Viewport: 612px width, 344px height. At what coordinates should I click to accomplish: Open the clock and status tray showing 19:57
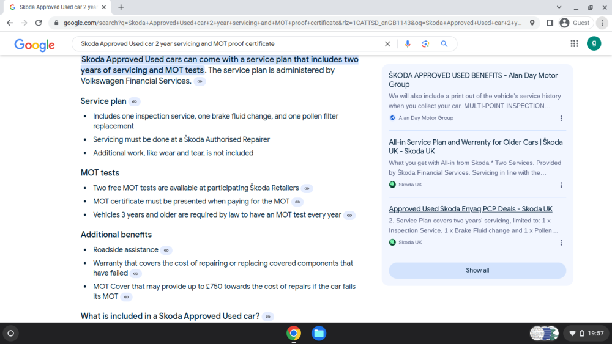[x=587, y=334]
